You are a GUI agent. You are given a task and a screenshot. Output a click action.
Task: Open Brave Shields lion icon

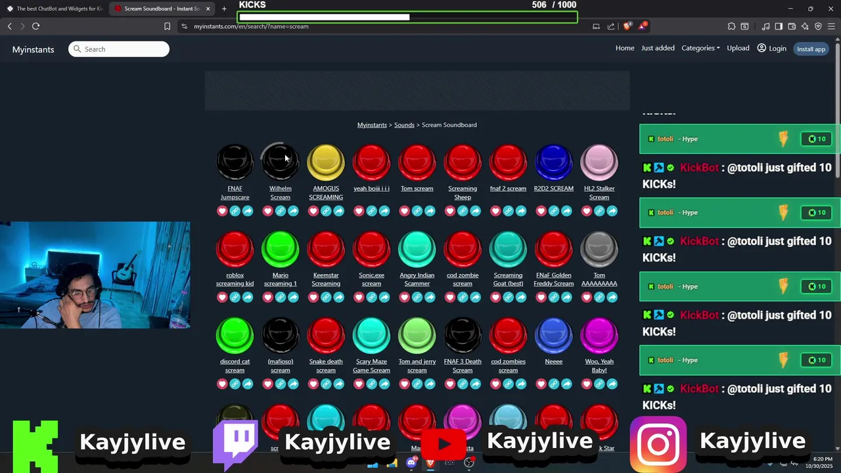[x=627, y=26]
